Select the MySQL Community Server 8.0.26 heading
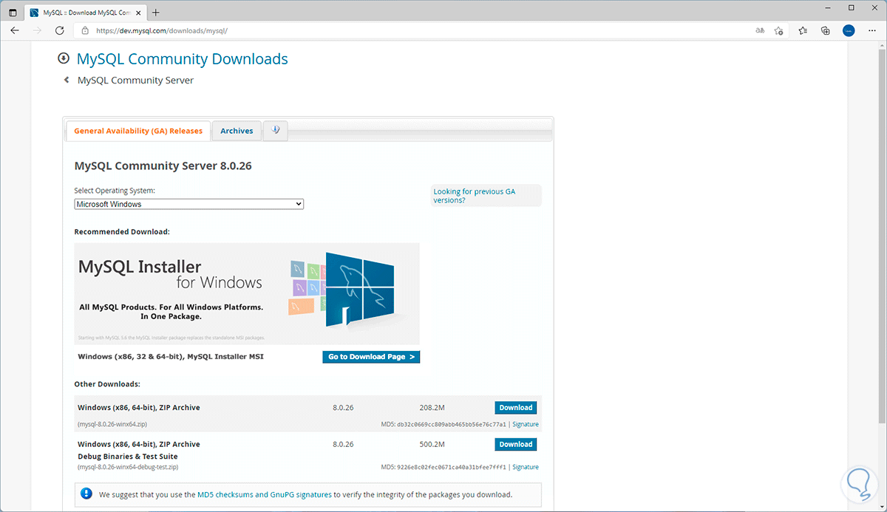 (163, 166)
